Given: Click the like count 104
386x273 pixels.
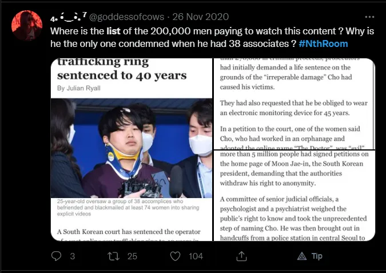Looking at the screenshot, I should coord(196,256).
